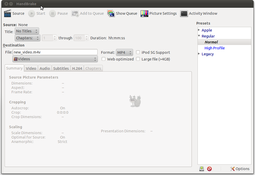Click the Legacy preset category name
Viewport: 255px width, 175px height.
pyautogui.click(x=208, y=54)
